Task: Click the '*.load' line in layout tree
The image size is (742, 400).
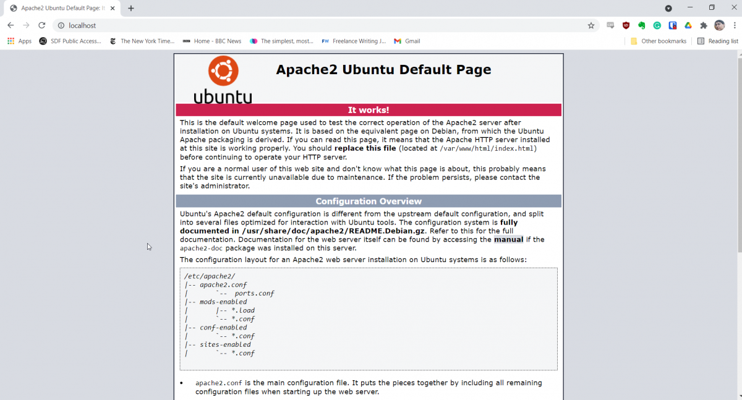Action: (x=243, y=310)
